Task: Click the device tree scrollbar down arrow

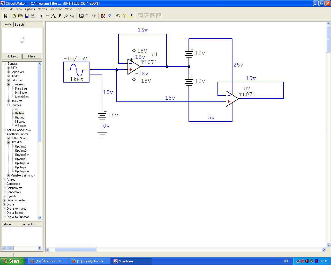Action: 40,218
